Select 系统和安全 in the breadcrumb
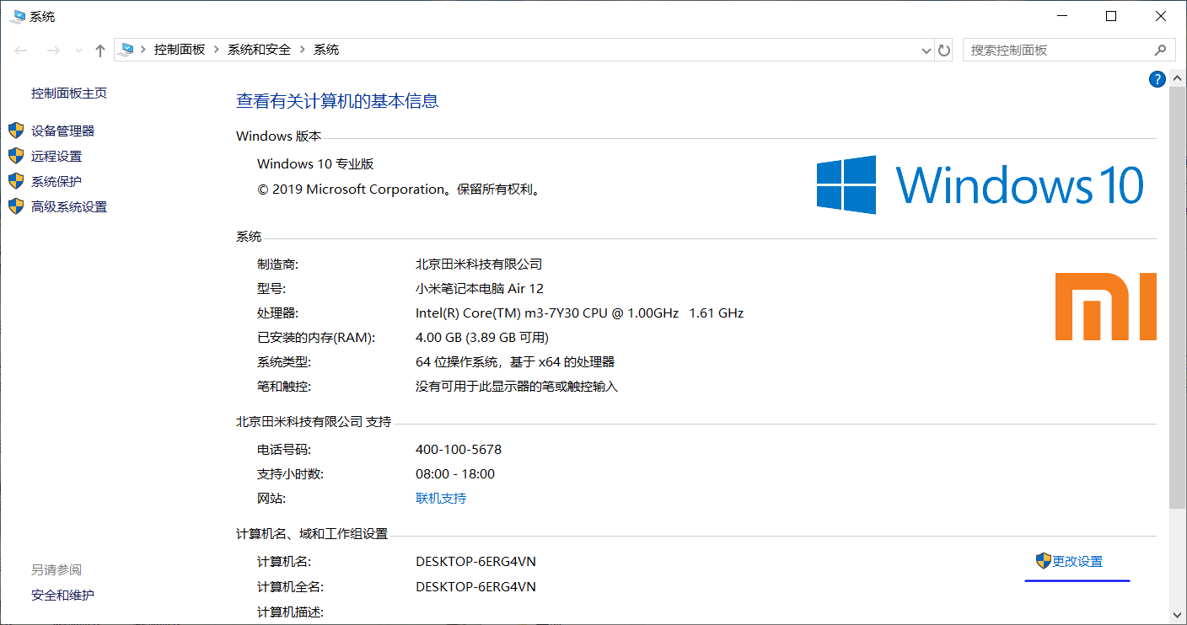Image resolution: width=1187 pixels, height=625 pixels. point(259,50)
